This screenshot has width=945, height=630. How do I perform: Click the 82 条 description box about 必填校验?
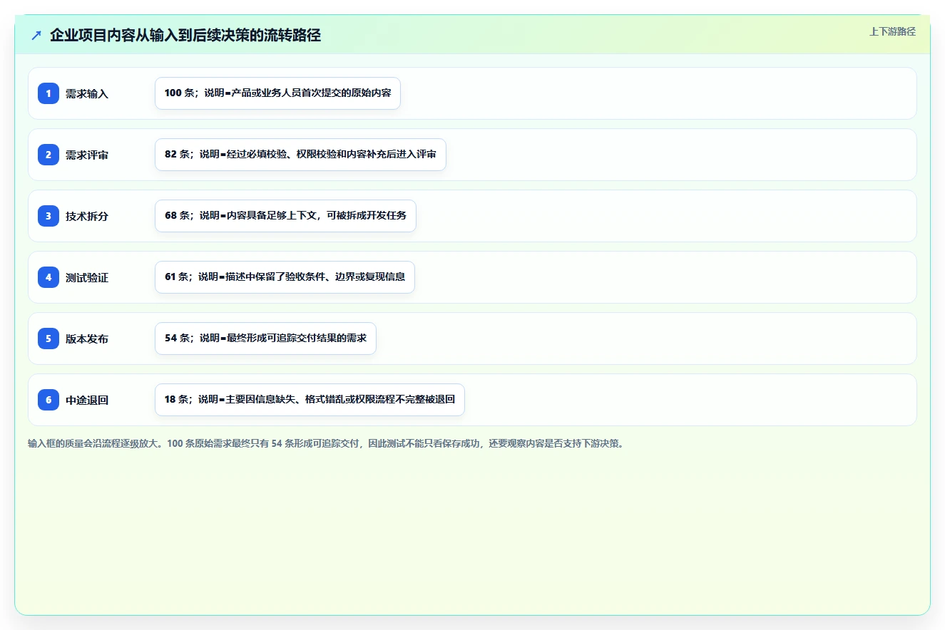pos(300,155)
